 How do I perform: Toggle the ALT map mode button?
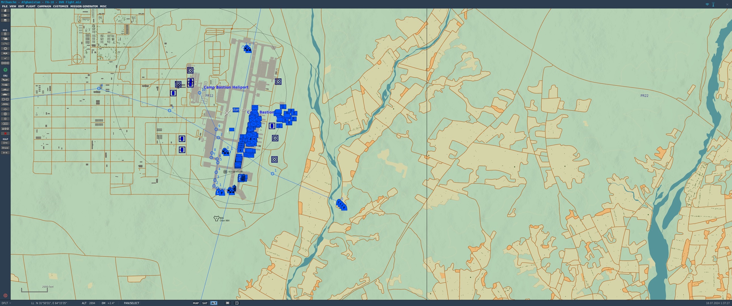[214, 303]
